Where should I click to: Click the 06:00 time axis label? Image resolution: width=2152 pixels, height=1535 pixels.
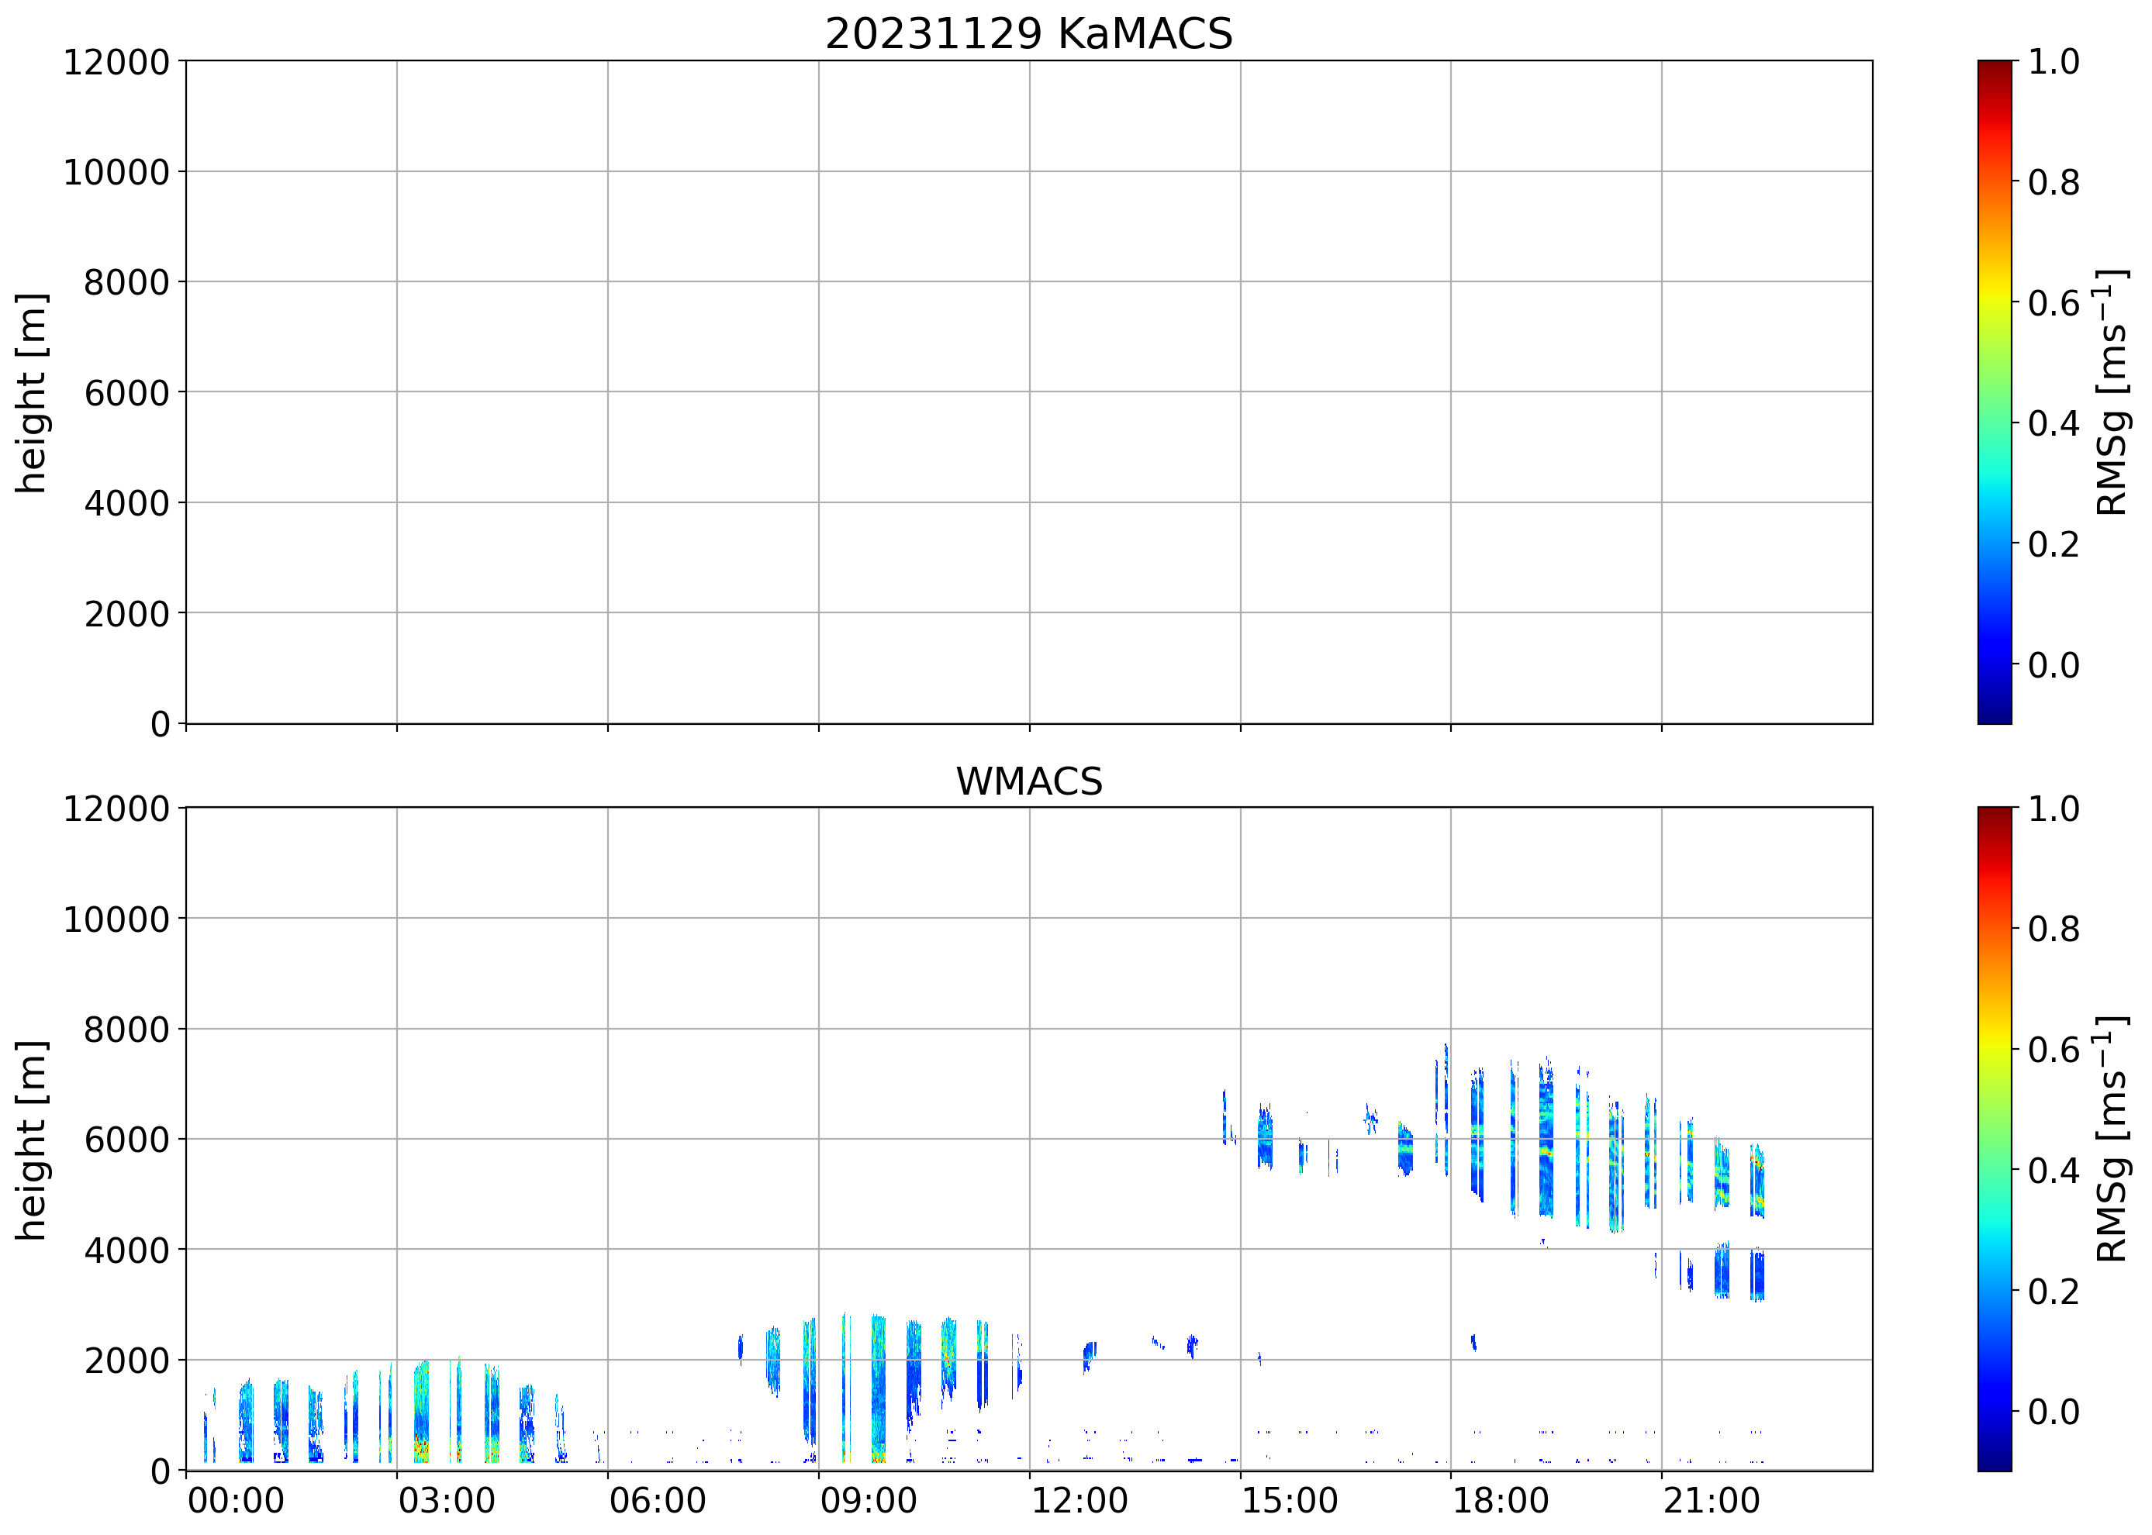657,1501
